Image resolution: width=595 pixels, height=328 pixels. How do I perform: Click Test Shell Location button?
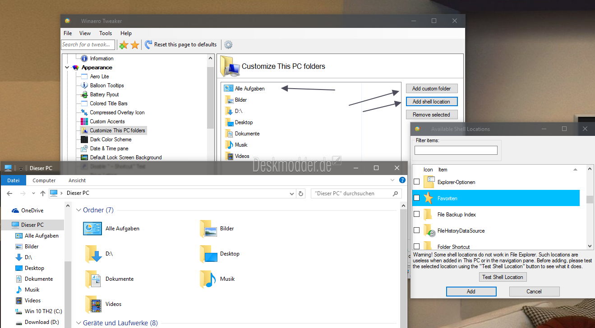(x=503, y=277)
